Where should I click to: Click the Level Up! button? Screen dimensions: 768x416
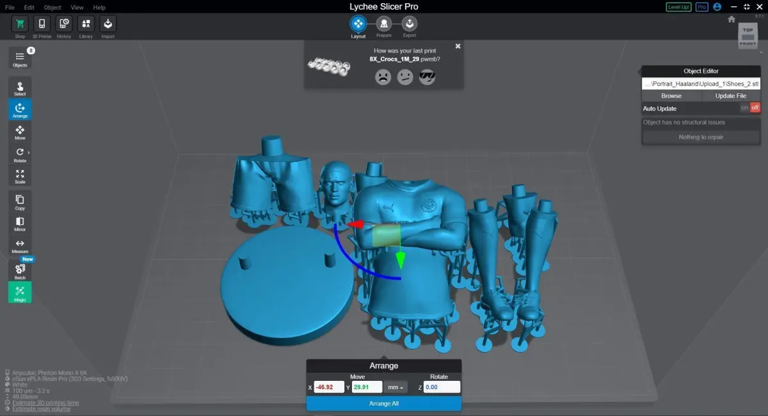pyautogui.click(x=678, y=6)
